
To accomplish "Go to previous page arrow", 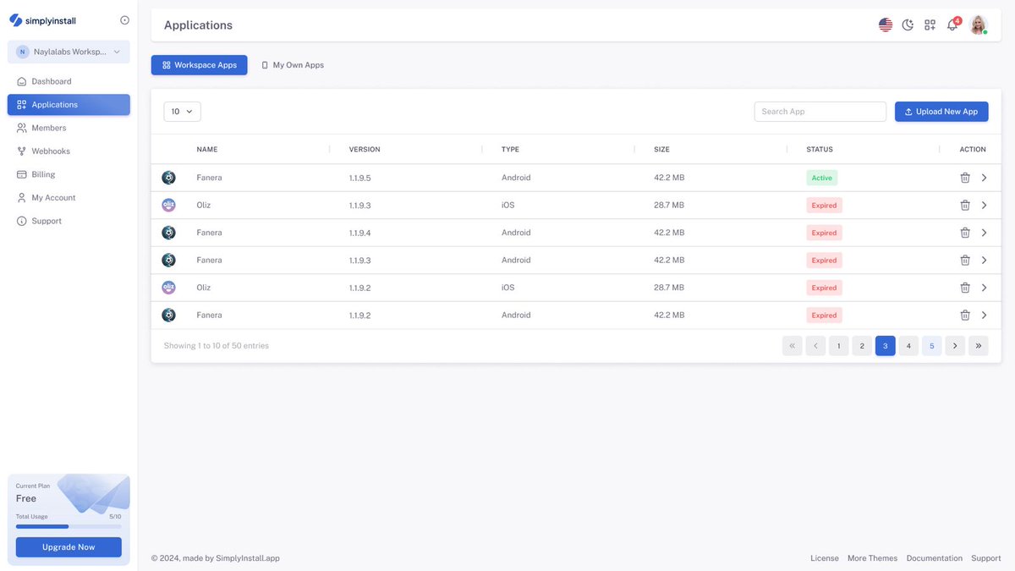I will click(815, 346).
